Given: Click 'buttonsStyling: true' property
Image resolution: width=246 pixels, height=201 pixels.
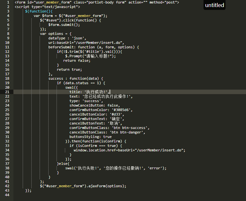Looking at the screenshot, I should 90,137.
